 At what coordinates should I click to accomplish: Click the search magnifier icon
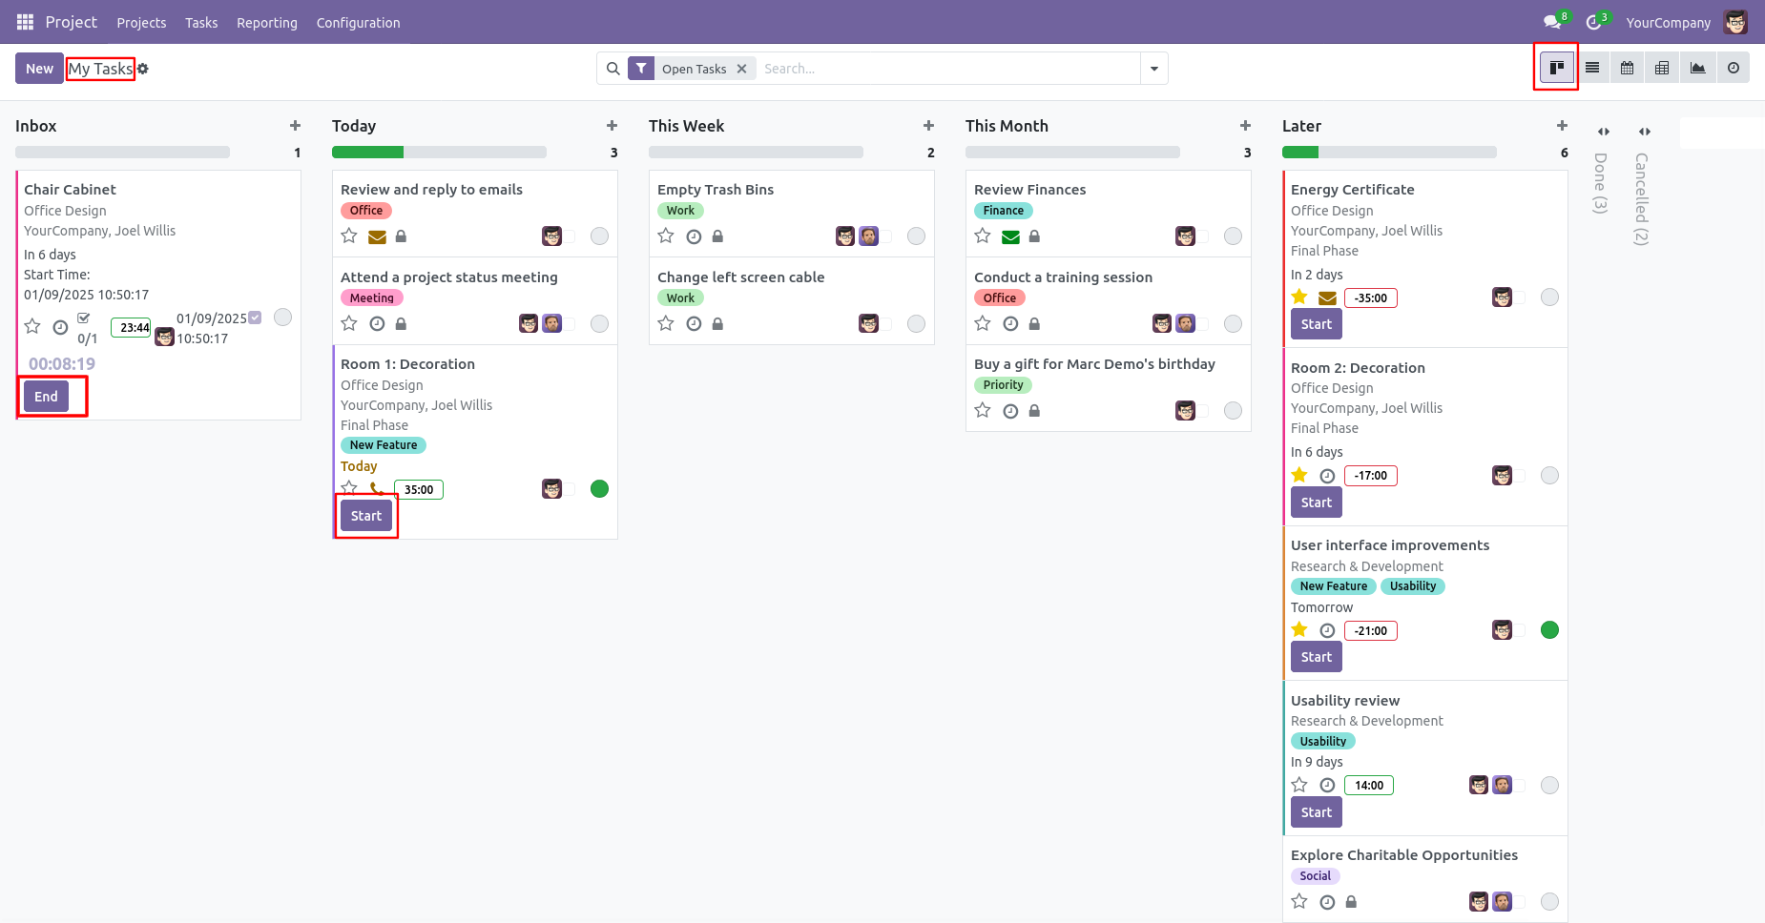click(x=613, y=69)
